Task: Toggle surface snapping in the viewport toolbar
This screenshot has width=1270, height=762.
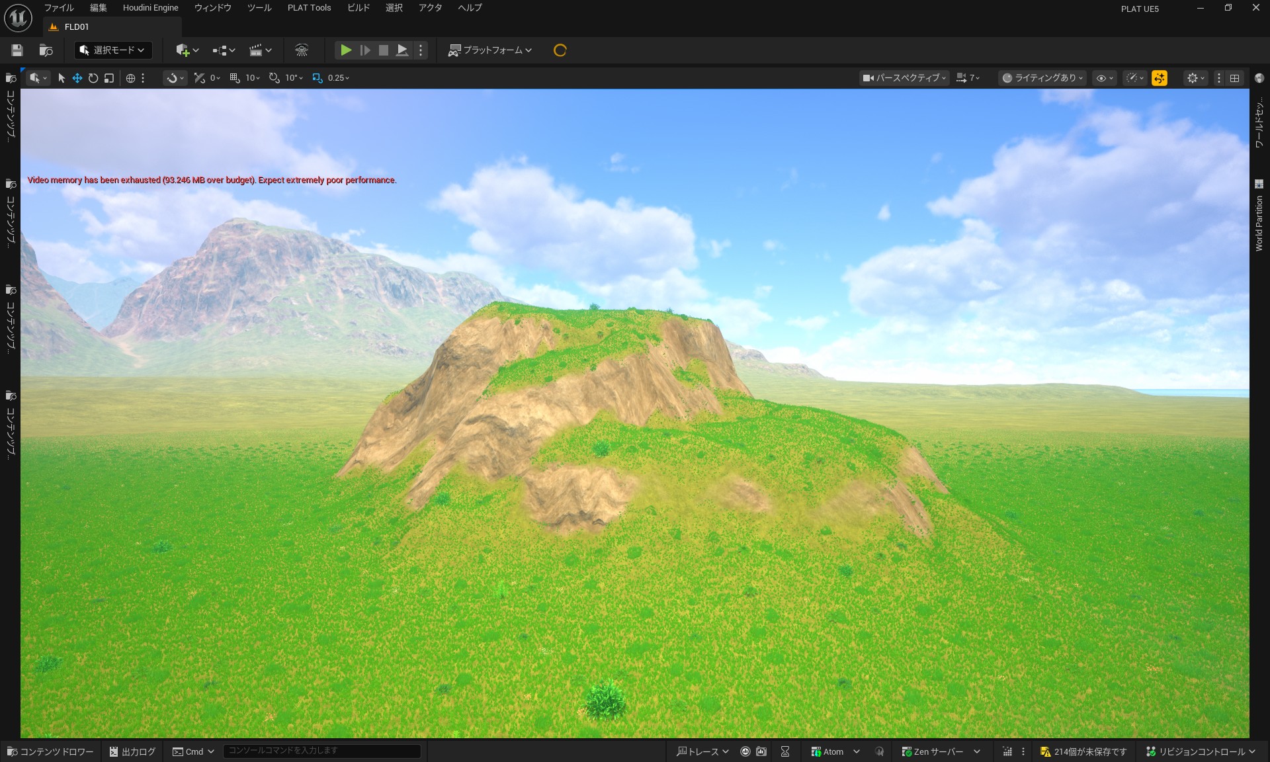Action: click(172, 78)
